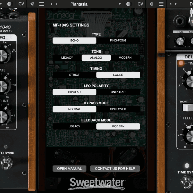Toggle the SHORT range switch
This screenshot has width=193, height=193.
point(188,108)
